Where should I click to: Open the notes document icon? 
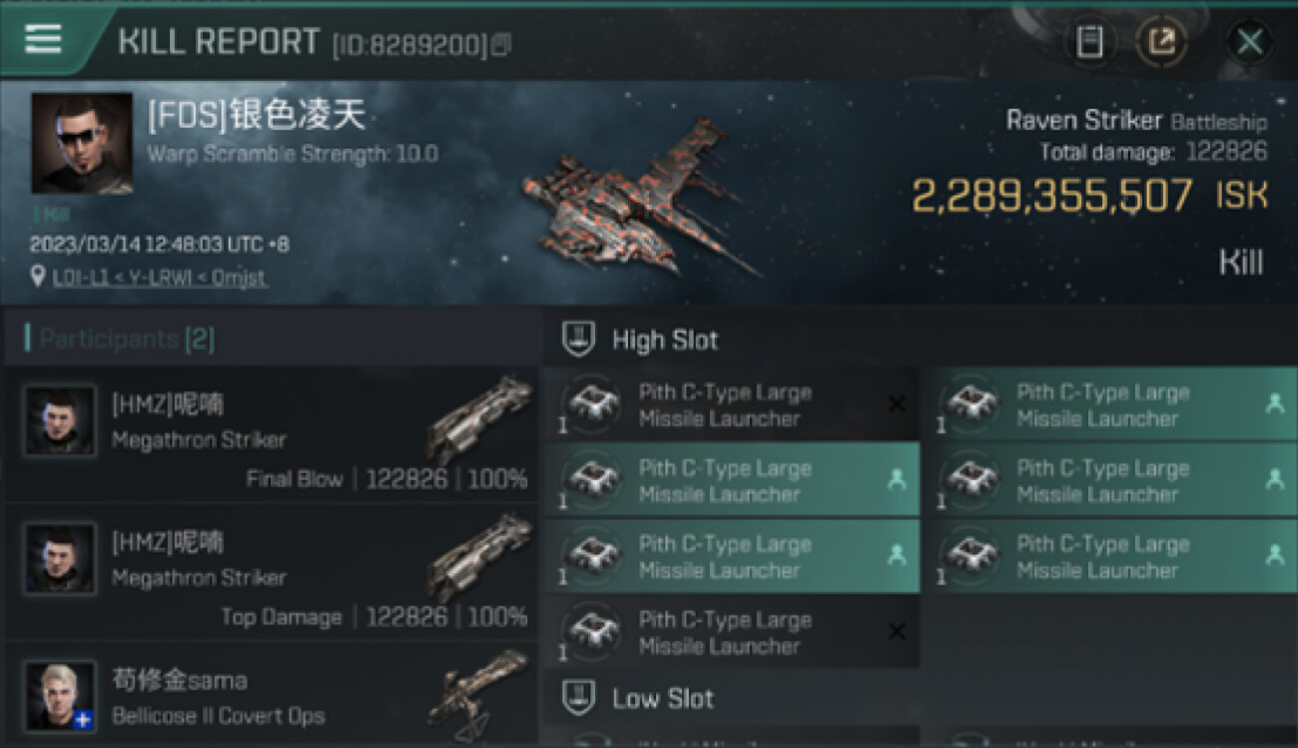1089,42
